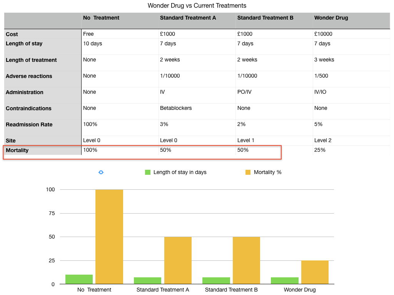Screen dimensions: 394x295
Task: Click the Wonder Drug yellow mortality bar
Action: (315, 272)
